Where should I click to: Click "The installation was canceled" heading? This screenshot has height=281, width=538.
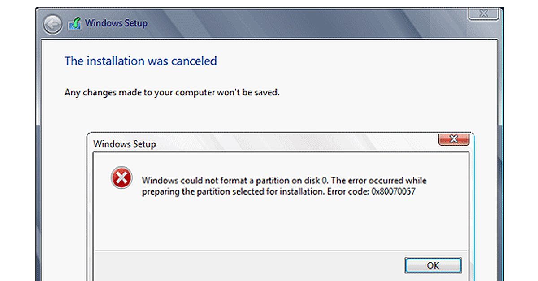[140, 61]
